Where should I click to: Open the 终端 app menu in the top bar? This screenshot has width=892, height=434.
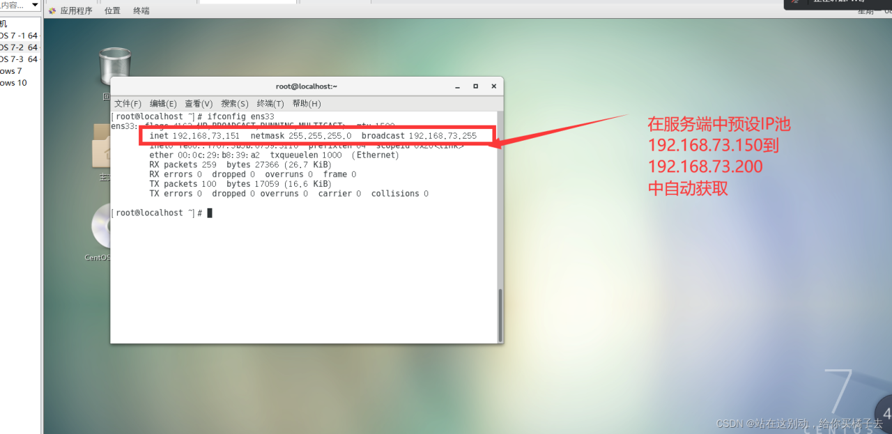pos(141,10)
